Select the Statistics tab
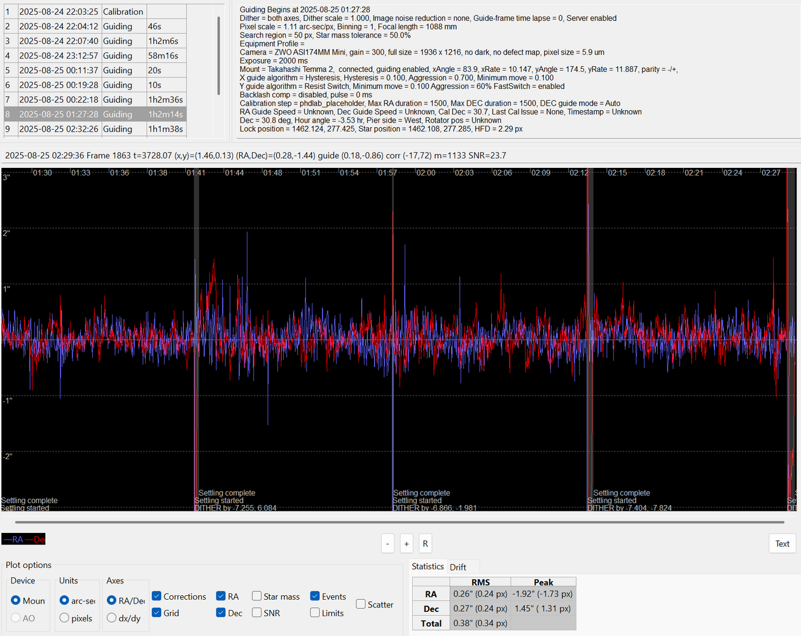This screenshot has width=801, height=636. [x=428, y=566]
